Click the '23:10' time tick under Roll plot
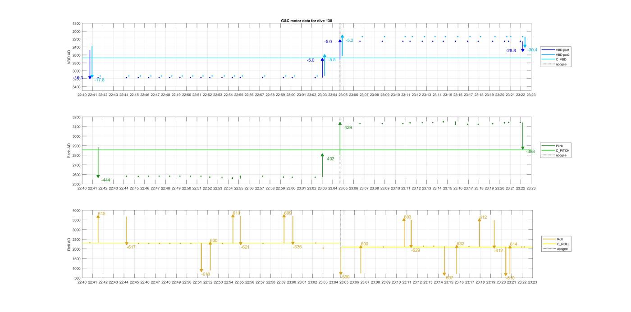The width and height of the screenshot is (631, 312). (396, 282)
